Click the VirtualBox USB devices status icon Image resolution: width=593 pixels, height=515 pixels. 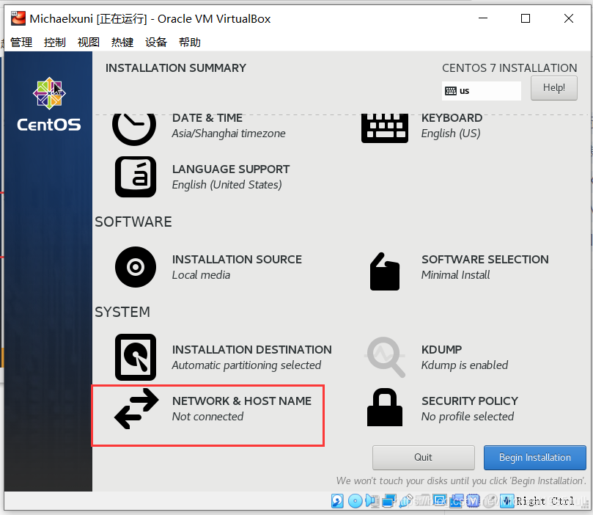pyautogui.click(x=406, y=501)
